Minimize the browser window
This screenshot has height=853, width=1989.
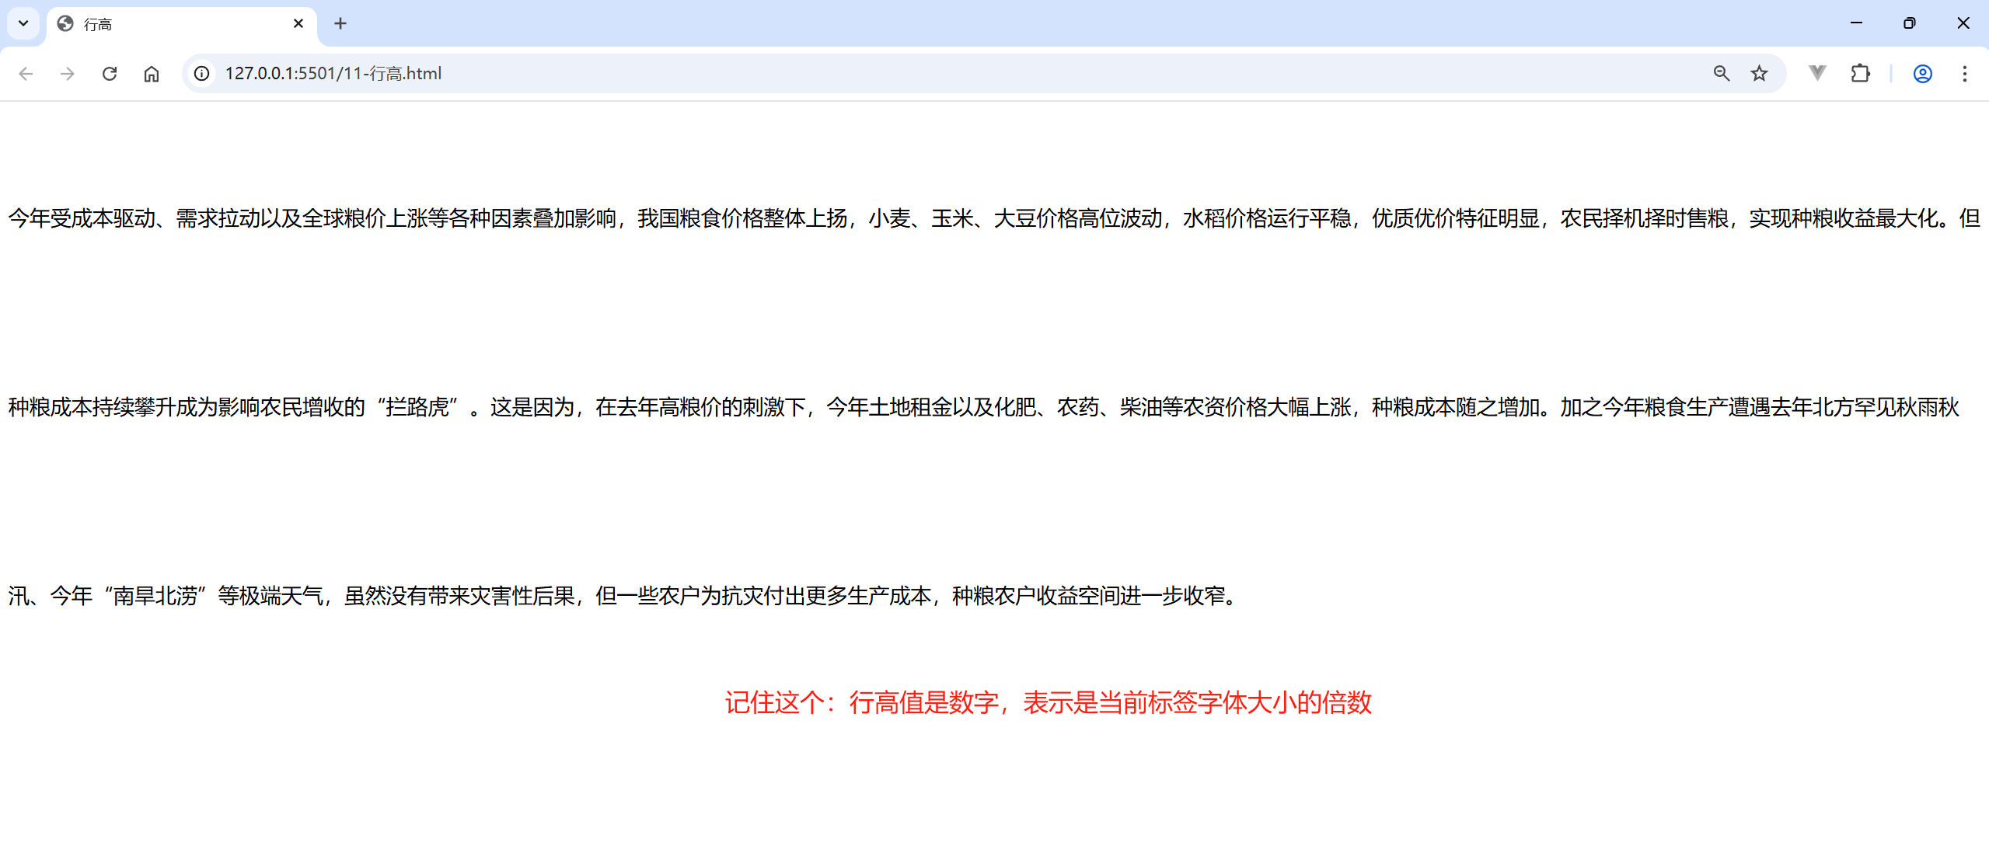(1857, 23)
